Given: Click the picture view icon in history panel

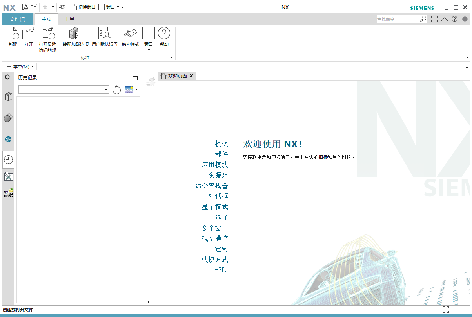Looking at the screenshot, I should pos(129,90).
